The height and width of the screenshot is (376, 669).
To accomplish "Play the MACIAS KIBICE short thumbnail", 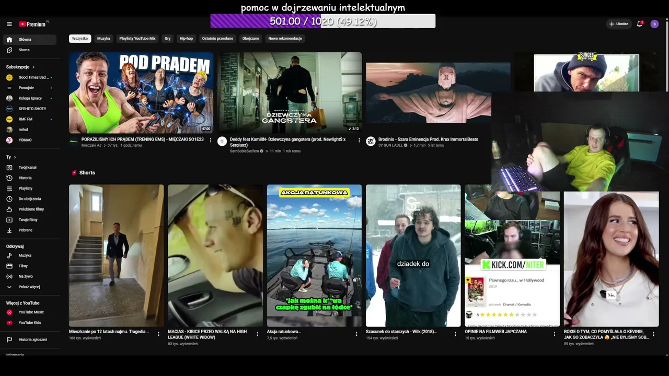I will 215,256.
